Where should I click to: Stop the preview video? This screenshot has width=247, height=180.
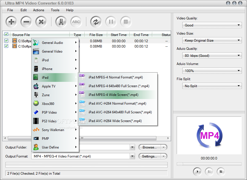point(221,171)
